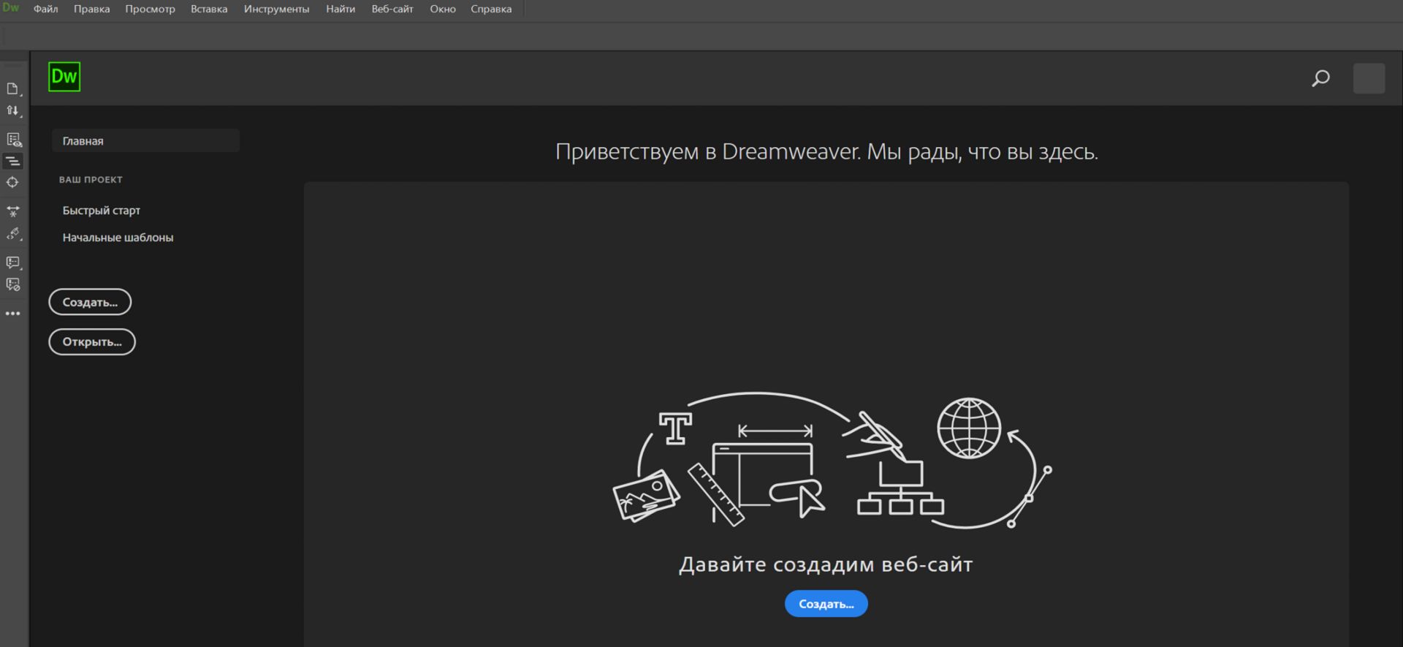The height and width of the screenshot is (647, 1403).
Task: Click the Format Source Code icon
Action: pyautogui.click(x=13, y=234)
